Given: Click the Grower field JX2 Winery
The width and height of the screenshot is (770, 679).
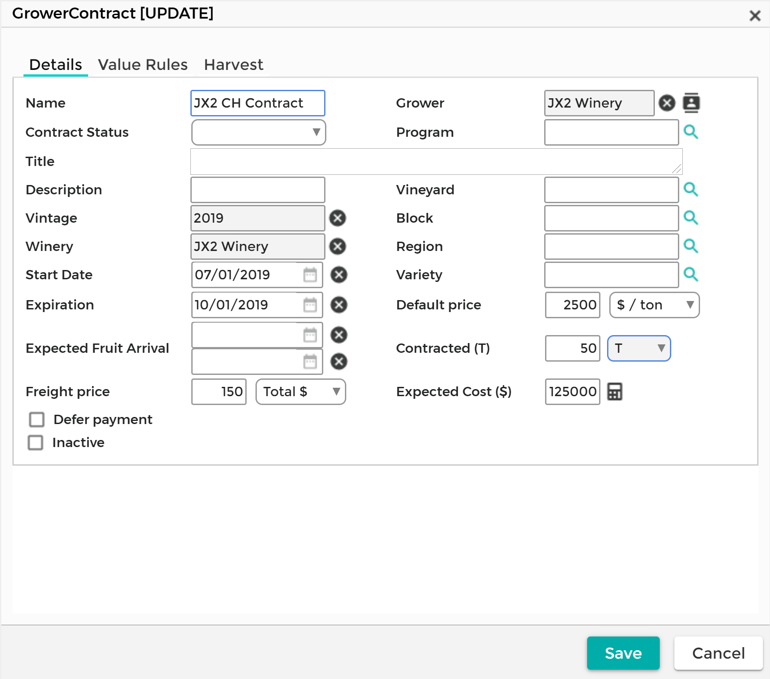Looking at the screenshot, I should pyautogui.click(x=600, y=103).
